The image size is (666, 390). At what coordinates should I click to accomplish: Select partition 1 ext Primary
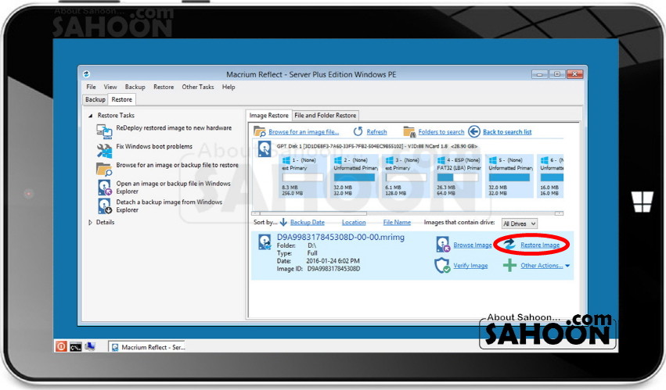click(x=302, y=176)
